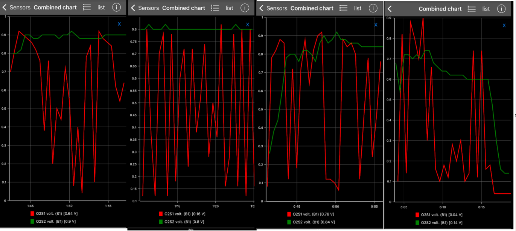This screenshot has height=231, width=516.
Task: Tap the info (i) icon in the rightmost panel
Action: point(501,9)
